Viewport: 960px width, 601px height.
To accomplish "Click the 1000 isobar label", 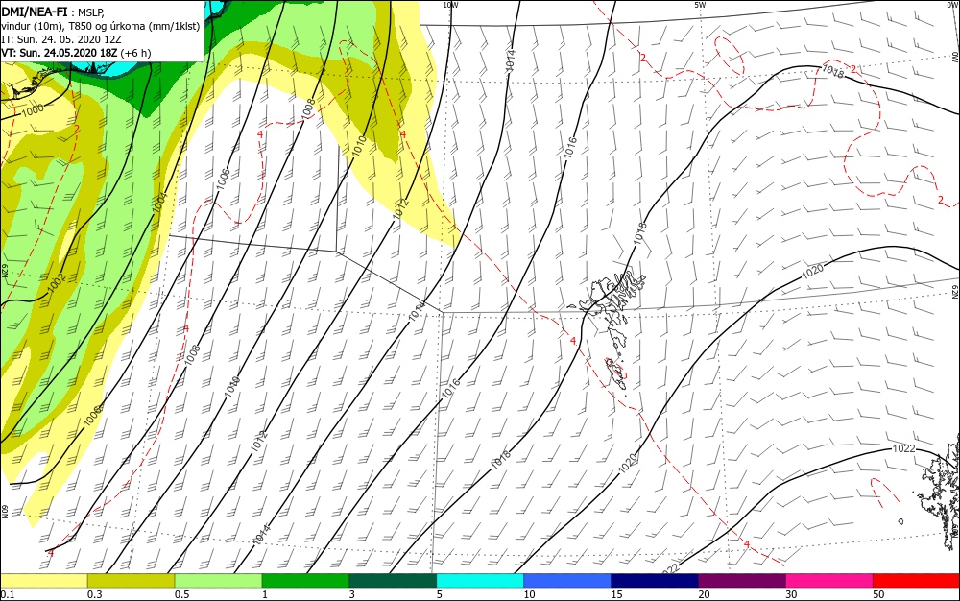I will [x=33, y=109].
